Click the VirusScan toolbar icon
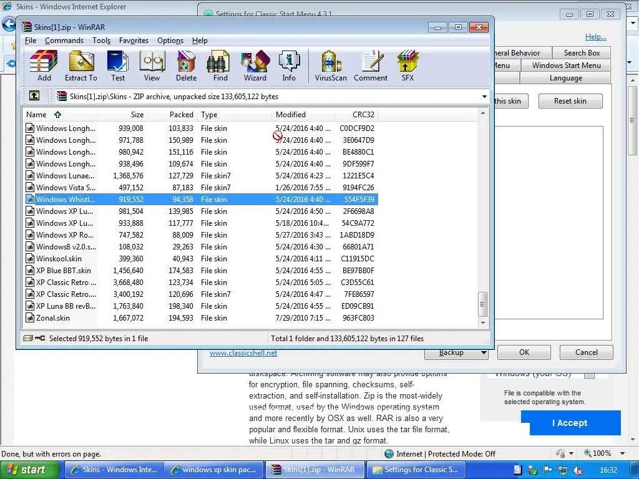The width and height of the screenshot is (639, 479). tap(331, 61)
